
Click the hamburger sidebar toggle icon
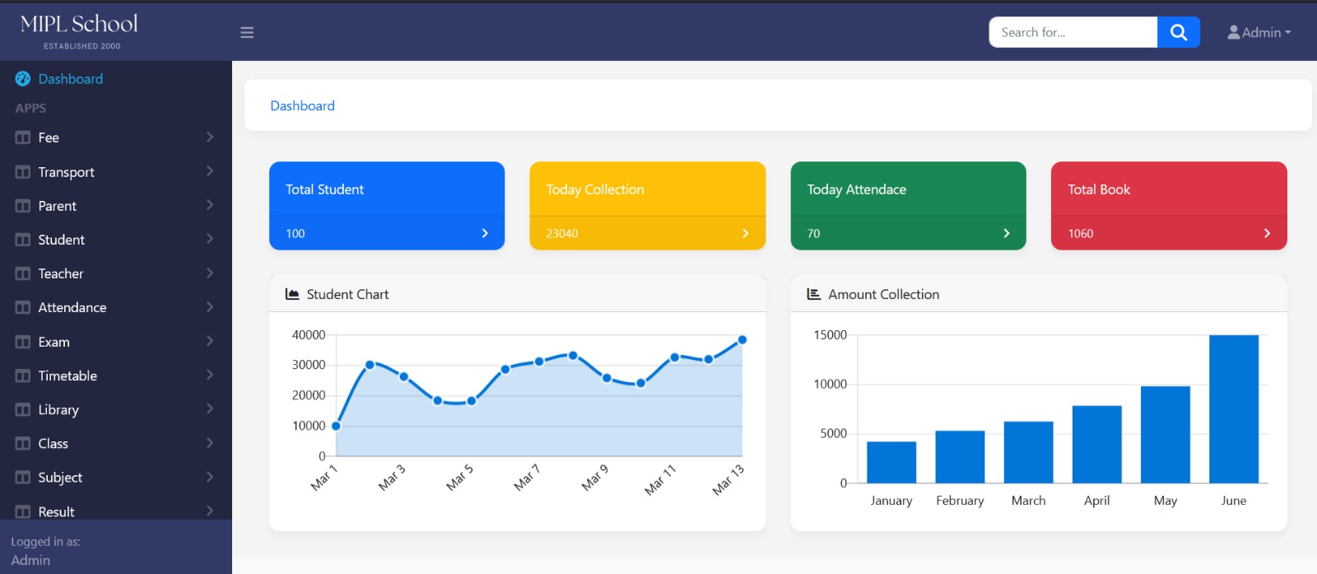tap(247, 33)
